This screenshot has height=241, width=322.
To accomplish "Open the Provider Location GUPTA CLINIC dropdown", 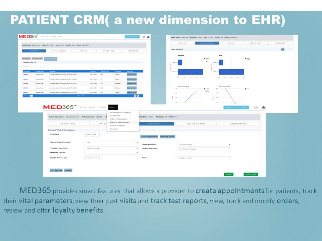I will coord(111,148).
